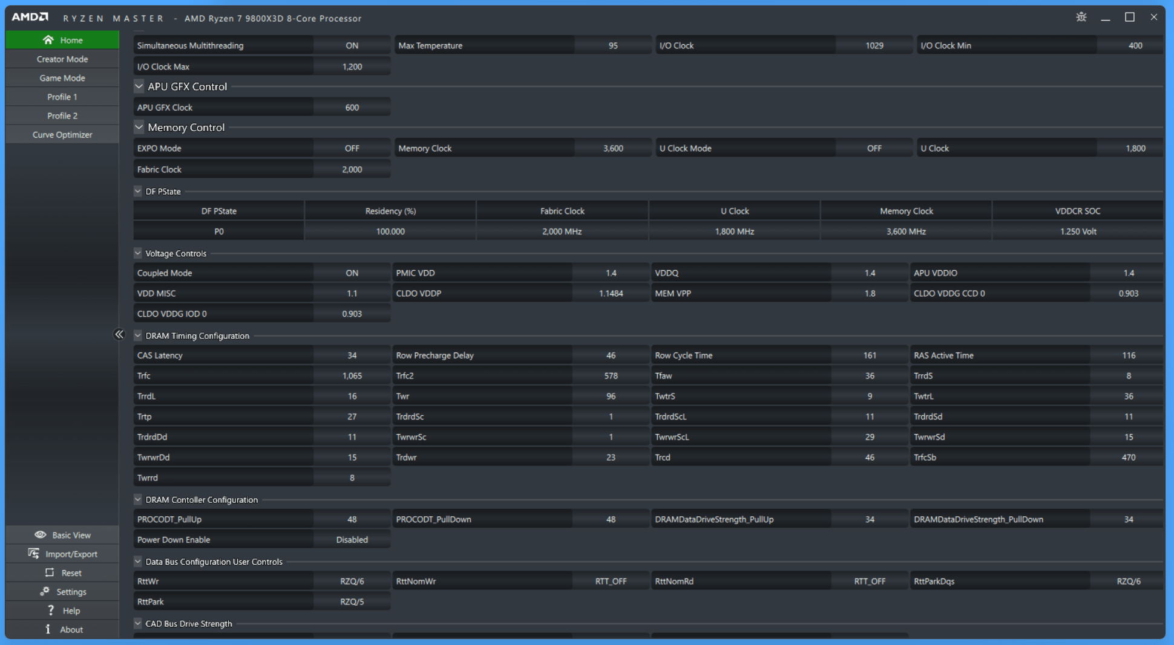Click TrfcSb value 470

pos(1129,457)
